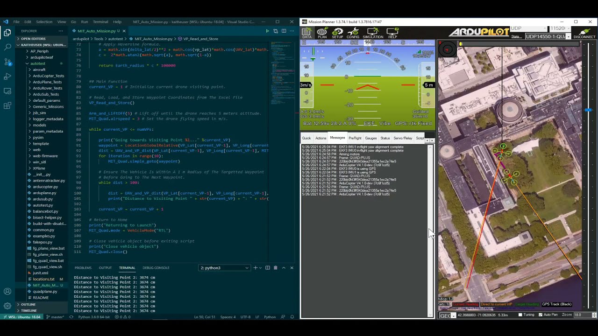Click the Stats... link
The image size is (598, 336).
(x=516, y=36)
